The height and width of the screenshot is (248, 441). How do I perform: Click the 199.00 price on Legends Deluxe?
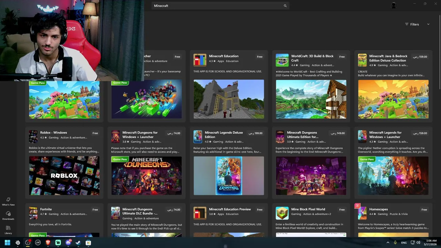coord(256,133)
